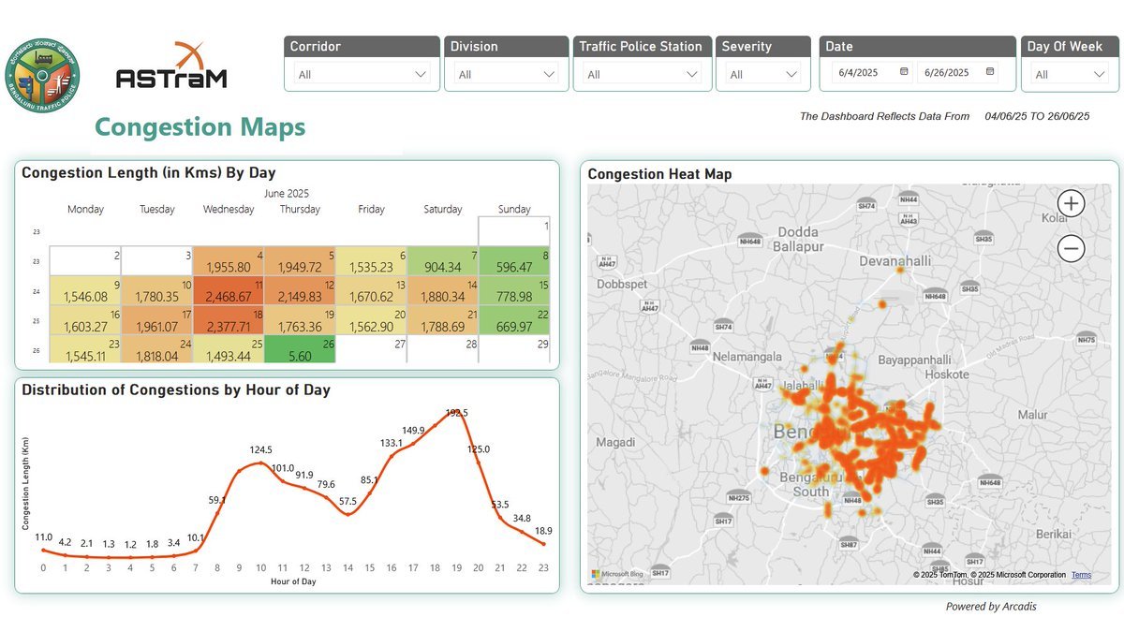Click the Bengaluru Traffic Police logo
Viewport: 1124px width, 617px height.
click(42, 76)
